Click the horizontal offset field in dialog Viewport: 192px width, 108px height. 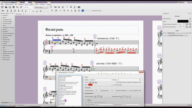click(97, 90)
